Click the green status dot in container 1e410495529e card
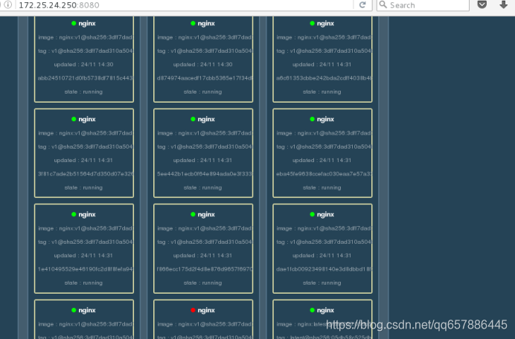 74,214
